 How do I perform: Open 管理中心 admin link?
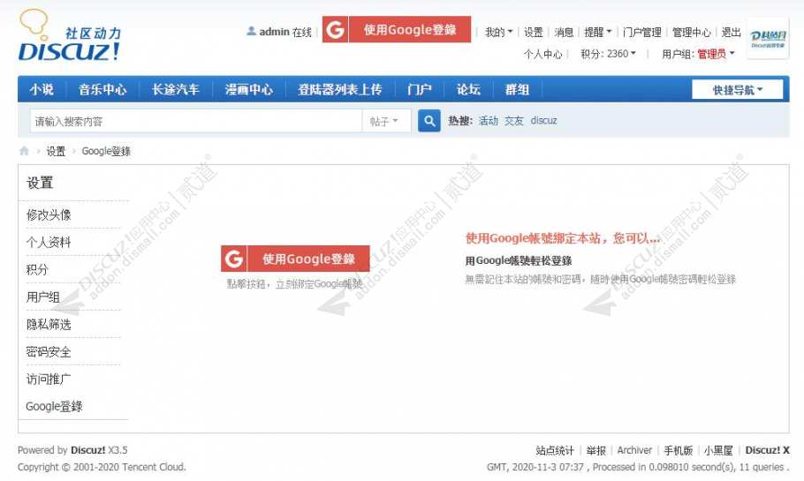(x=691, y=33)
